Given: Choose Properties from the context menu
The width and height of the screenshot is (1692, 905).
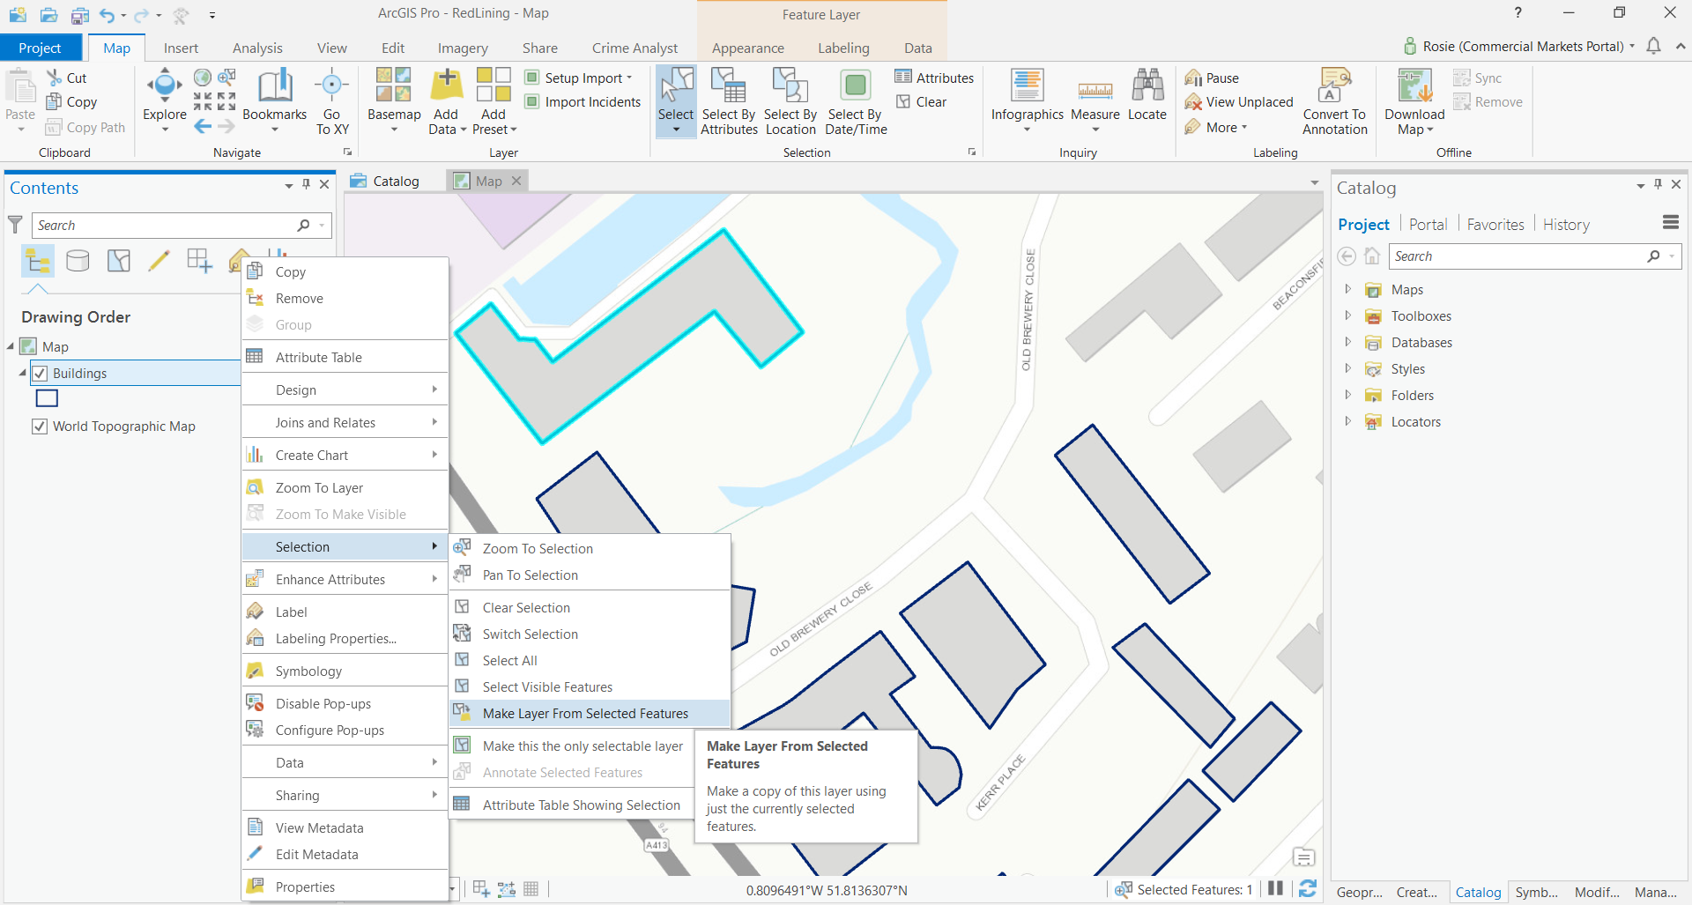Looking at the screenshot, I should click(x=345, y=887).
